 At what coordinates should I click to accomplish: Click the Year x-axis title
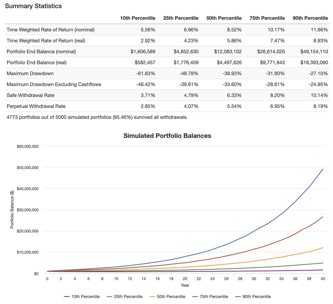(185, 285)
